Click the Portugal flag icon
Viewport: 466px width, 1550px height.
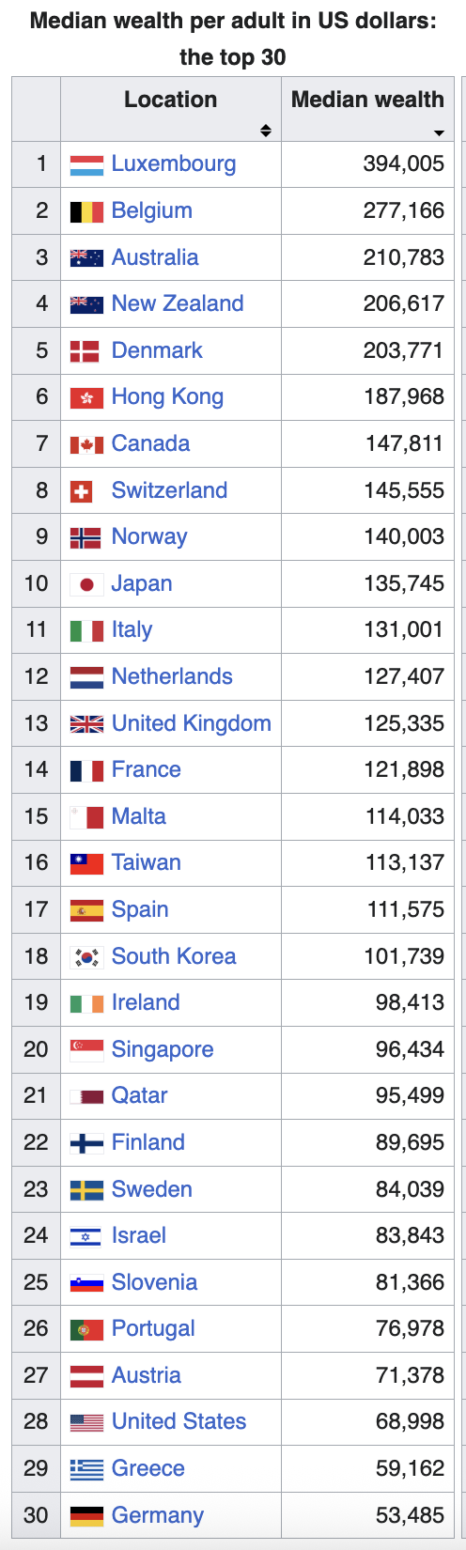tap(86, 1329)
